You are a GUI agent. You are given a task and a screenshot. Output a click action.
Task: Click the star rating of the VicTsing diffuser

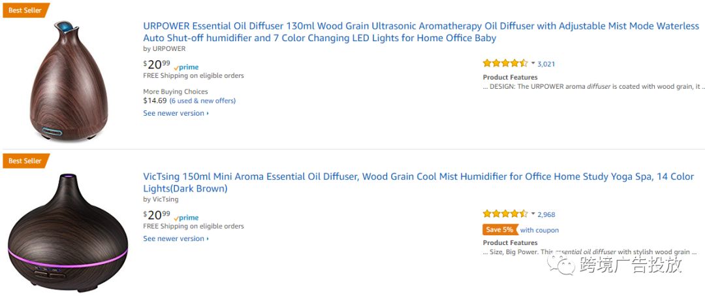tap(505, 214)
